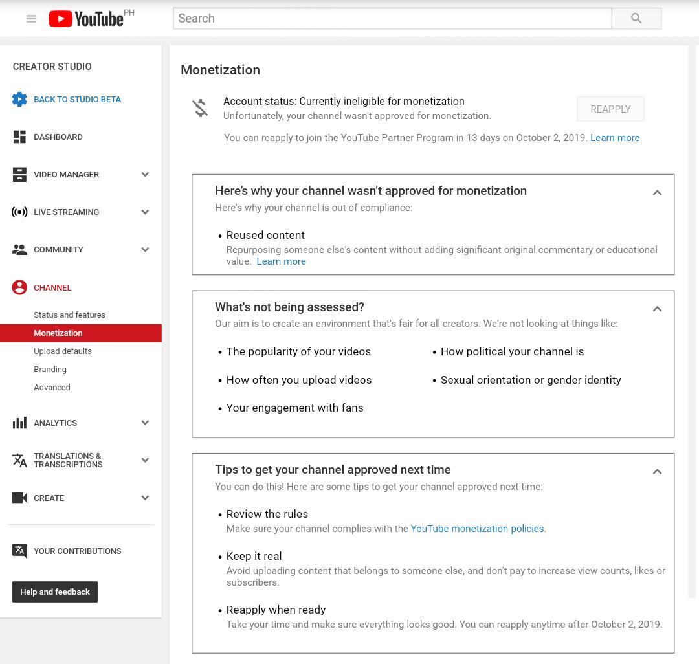Click the 'Review the rules' tip
Viewport: 699px width, 664px height.
click(x=267, y=514)
